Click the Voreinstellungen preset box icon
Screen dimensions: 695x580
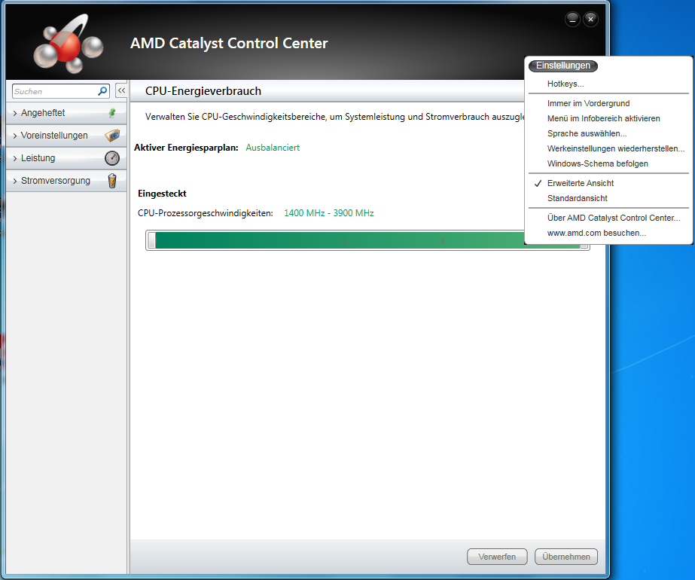pyautogui.click(x=112, y=136)
